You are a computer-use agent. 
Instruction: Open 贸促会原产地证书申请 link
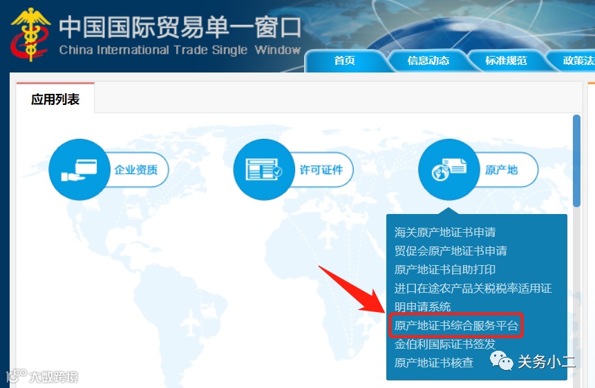point(451,251)
